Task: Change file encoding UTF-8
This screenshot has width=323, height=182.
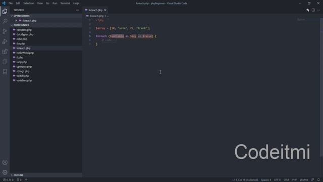Action: click(x=277, y=180)
